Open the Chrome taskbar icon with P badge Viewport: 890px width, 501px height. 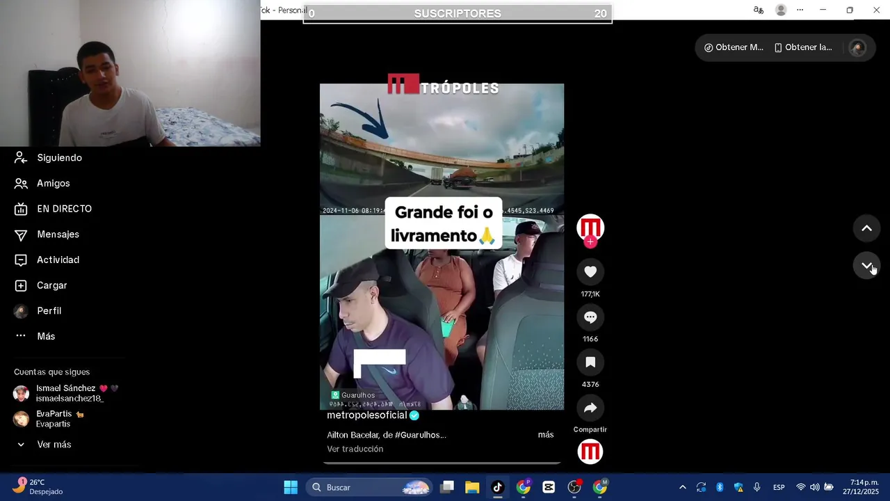pyautogui.click(x=524, y=487)
